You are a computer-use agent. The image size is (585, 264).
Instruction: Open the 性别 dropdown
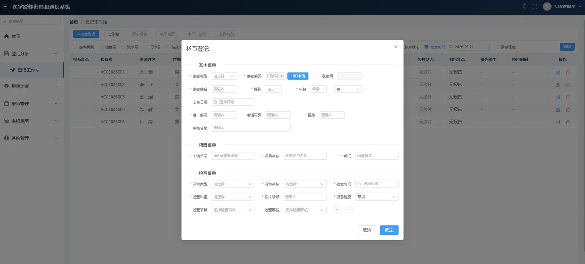coord(273,89)
